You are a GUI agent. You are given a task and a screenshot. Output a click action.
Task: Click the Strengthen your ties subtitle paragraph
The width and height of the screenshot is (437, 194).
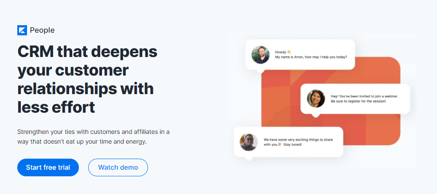pos(94,137)
